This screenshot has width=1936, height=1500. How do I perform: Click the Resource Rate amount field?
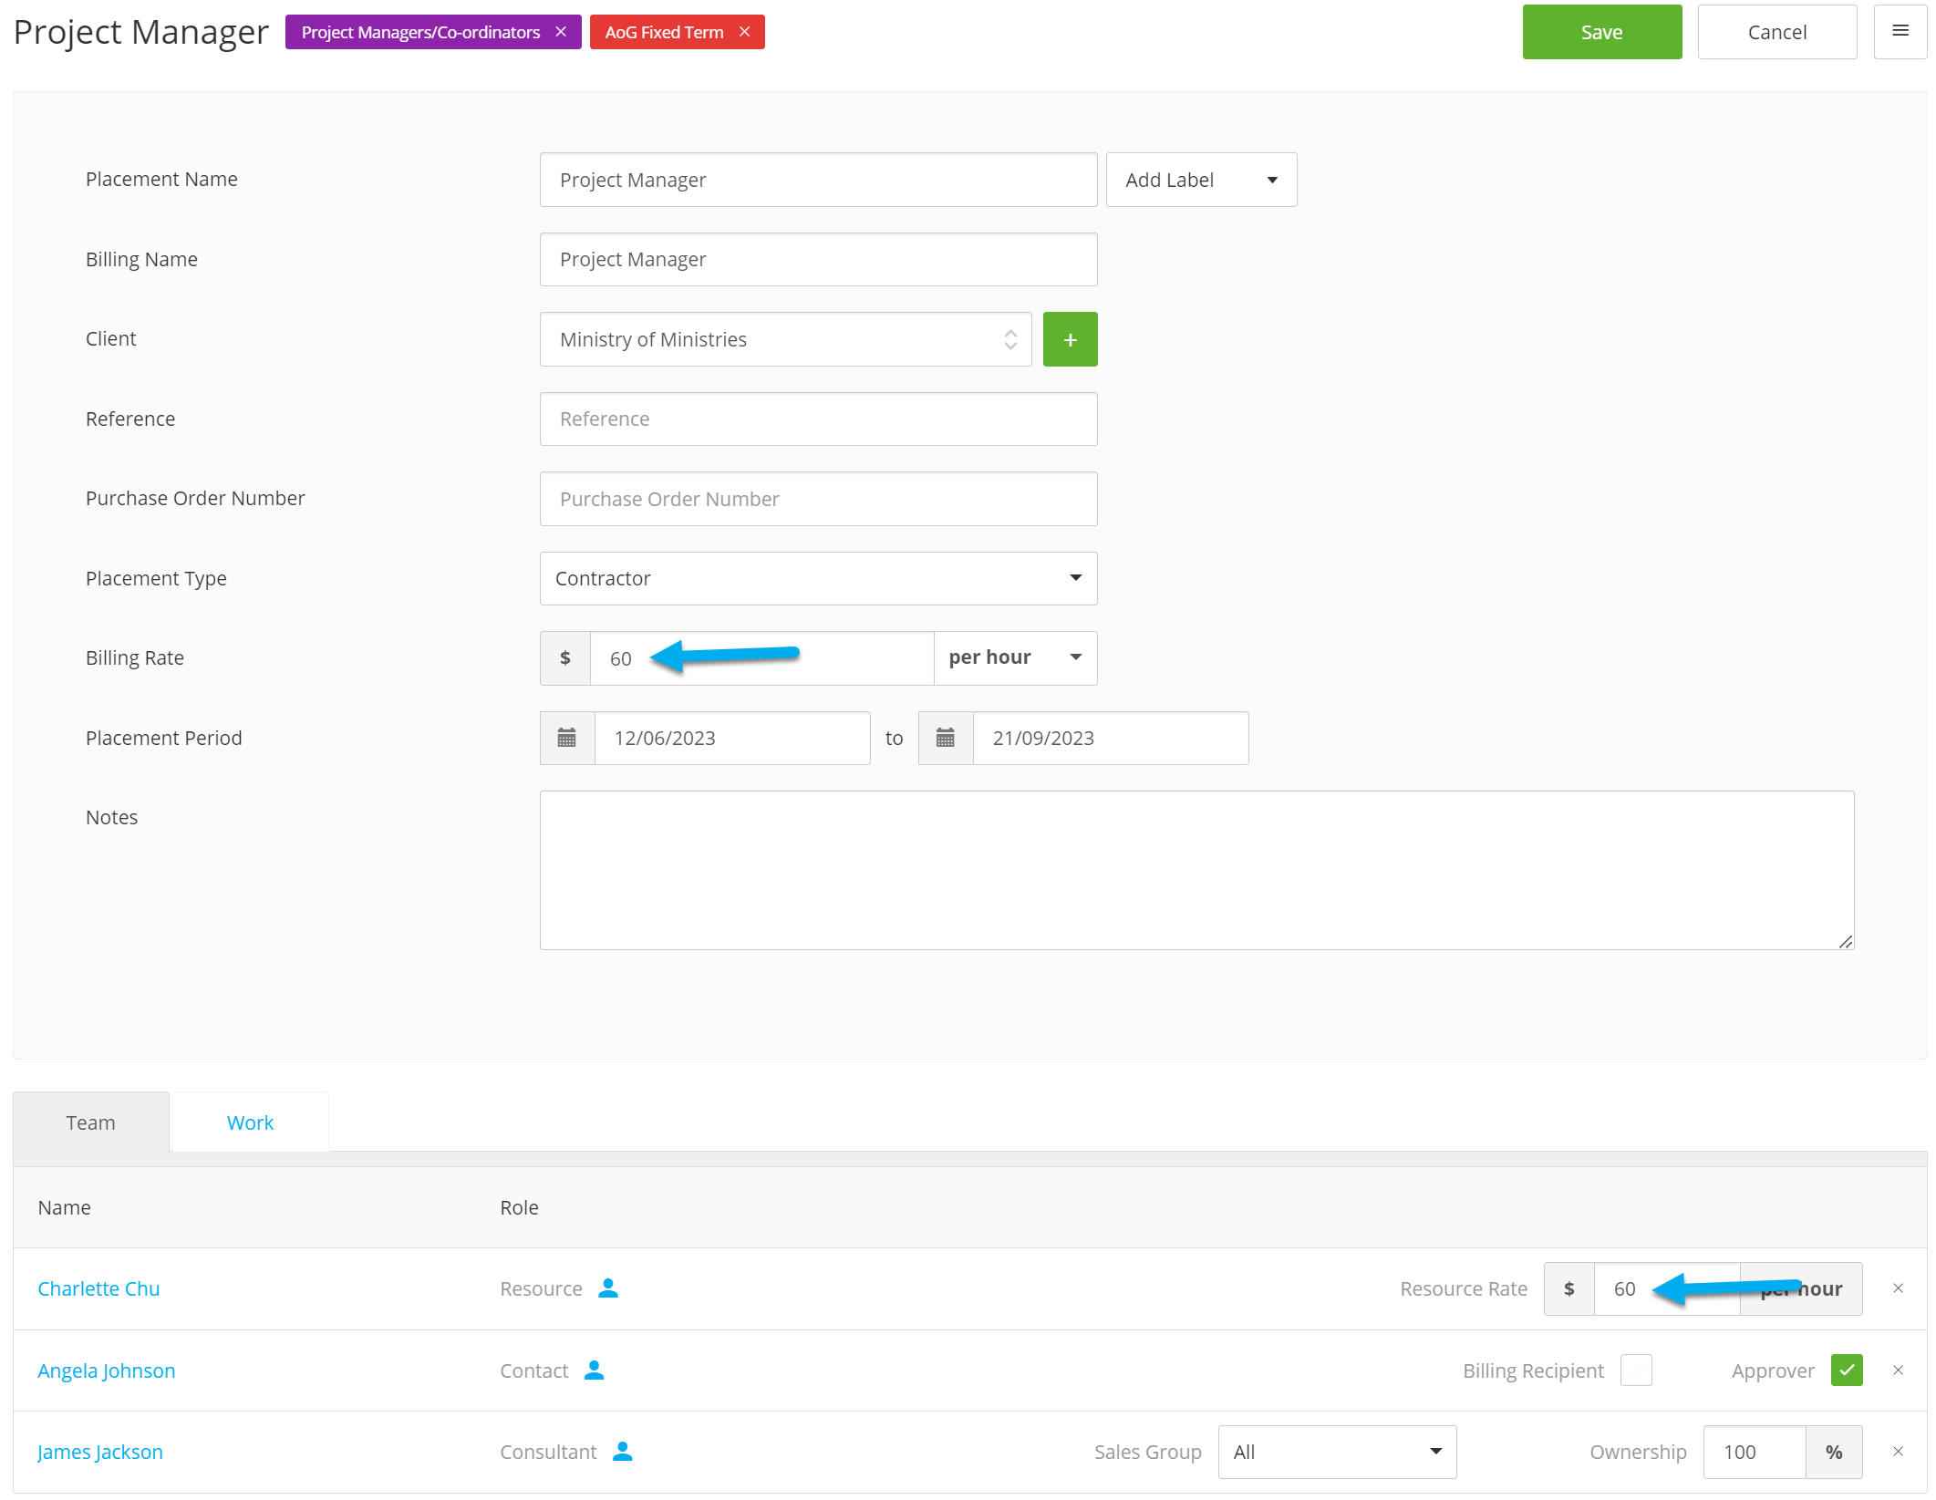(1667, 1288)
